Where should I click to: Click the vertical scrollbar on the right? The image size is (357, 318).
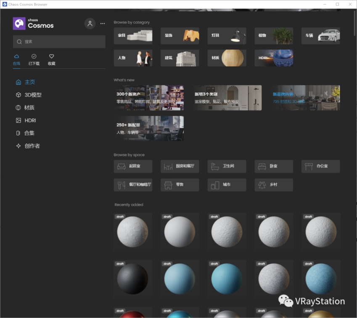[355, 23]
